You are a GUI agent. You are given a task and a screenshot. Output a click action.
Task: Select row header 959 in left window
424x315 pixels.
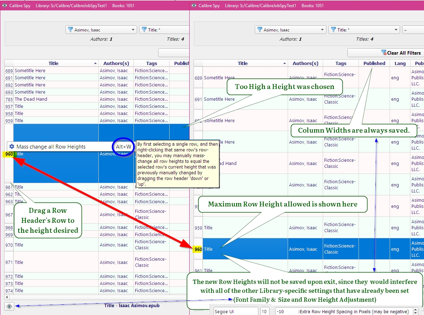click(x=9, y=121)
